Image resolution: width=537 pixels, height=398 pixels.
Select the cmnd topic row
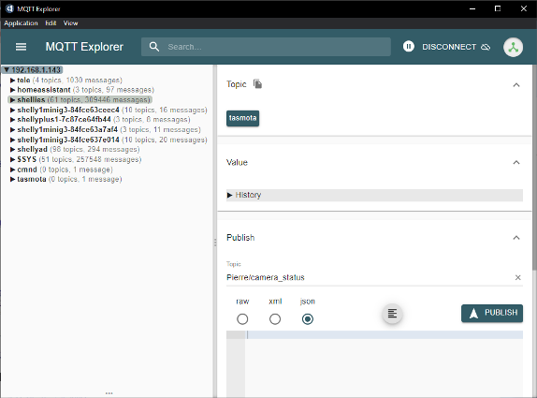point(61,170)
